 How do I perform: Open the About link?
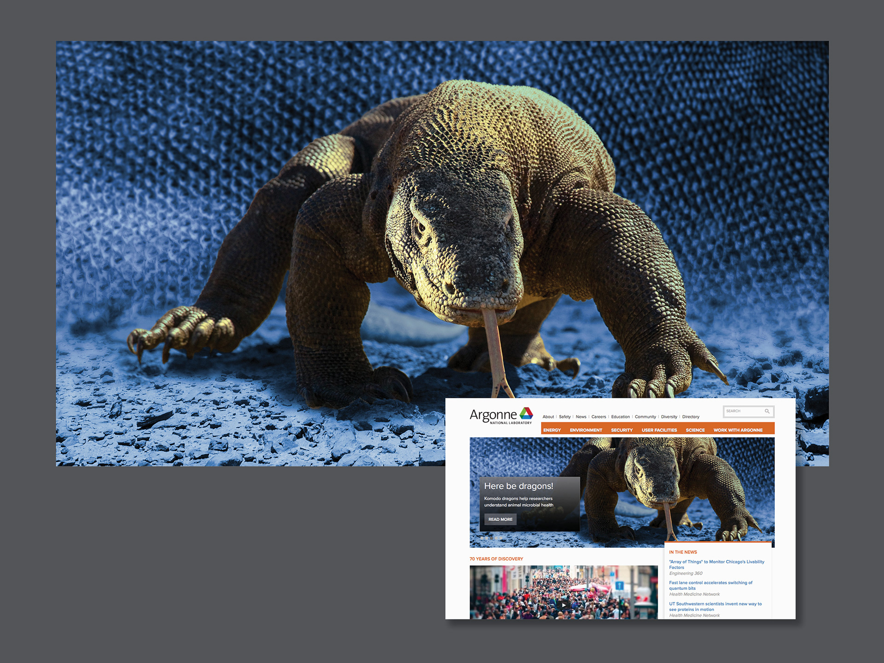click(548, 417)
